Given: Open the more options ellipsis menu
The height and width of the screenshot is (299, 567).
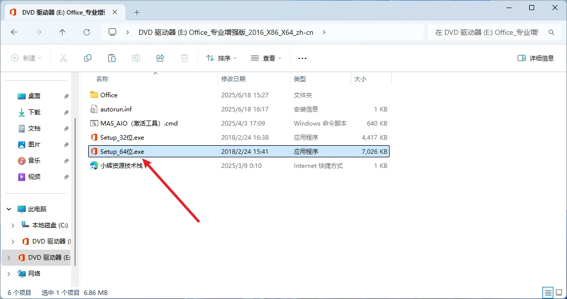Looking at the screenshot, I should pyautogui.click(x=302, y=58).
